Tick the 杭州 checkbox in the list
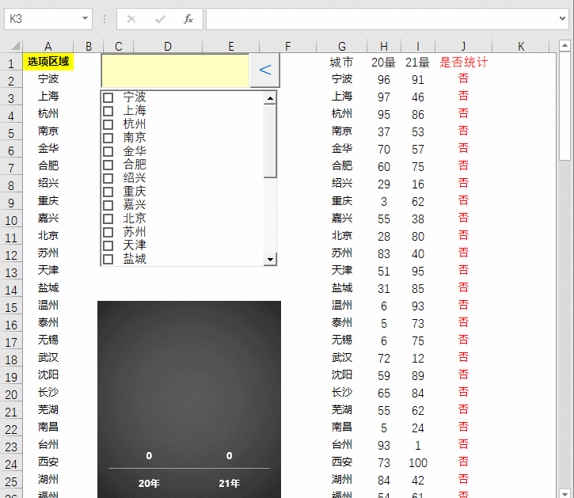Screen dimensions: 574x498 point(108,124)
